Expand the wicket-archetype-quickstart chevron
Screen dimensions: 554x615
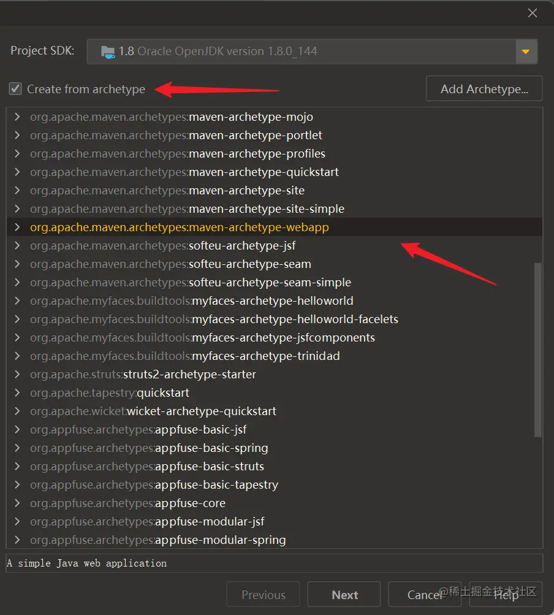17,411
